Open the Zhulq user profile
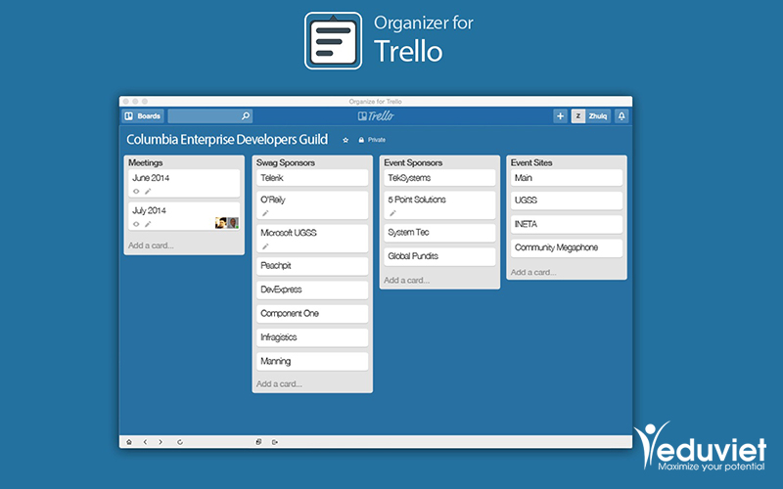This screenshot has width=783, height=489. click(x=591, y=116)
